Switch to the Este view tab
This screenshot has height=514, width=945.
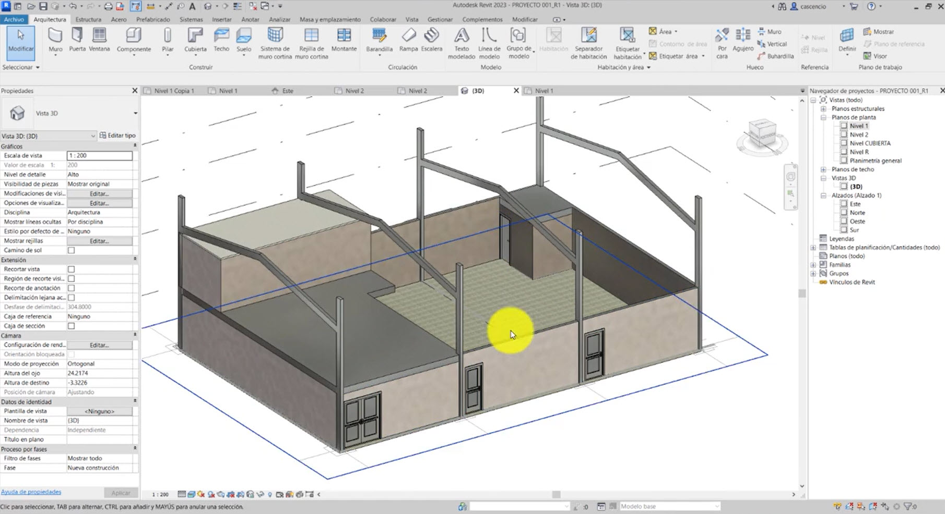[287, 91]
